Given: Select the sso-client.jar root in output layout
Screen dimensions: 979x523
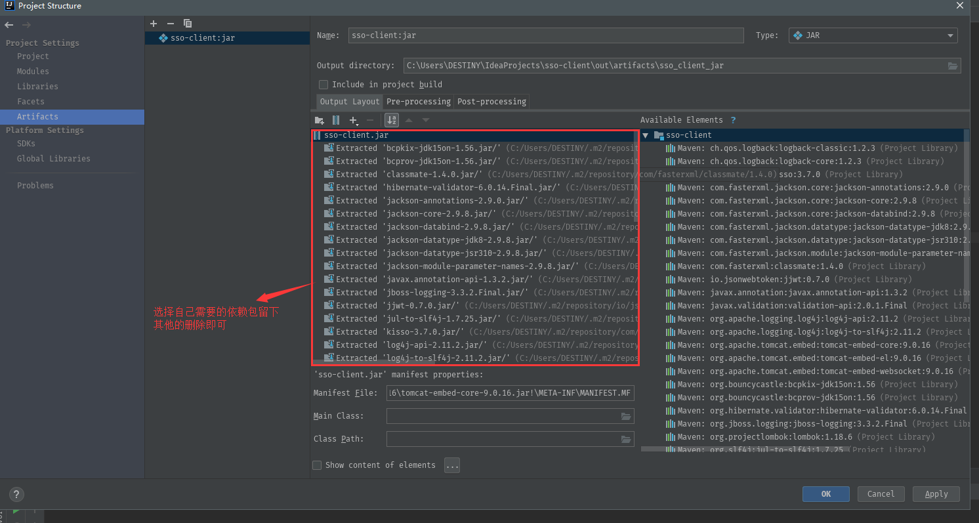Looking at the screenshot, I should 476,135.
